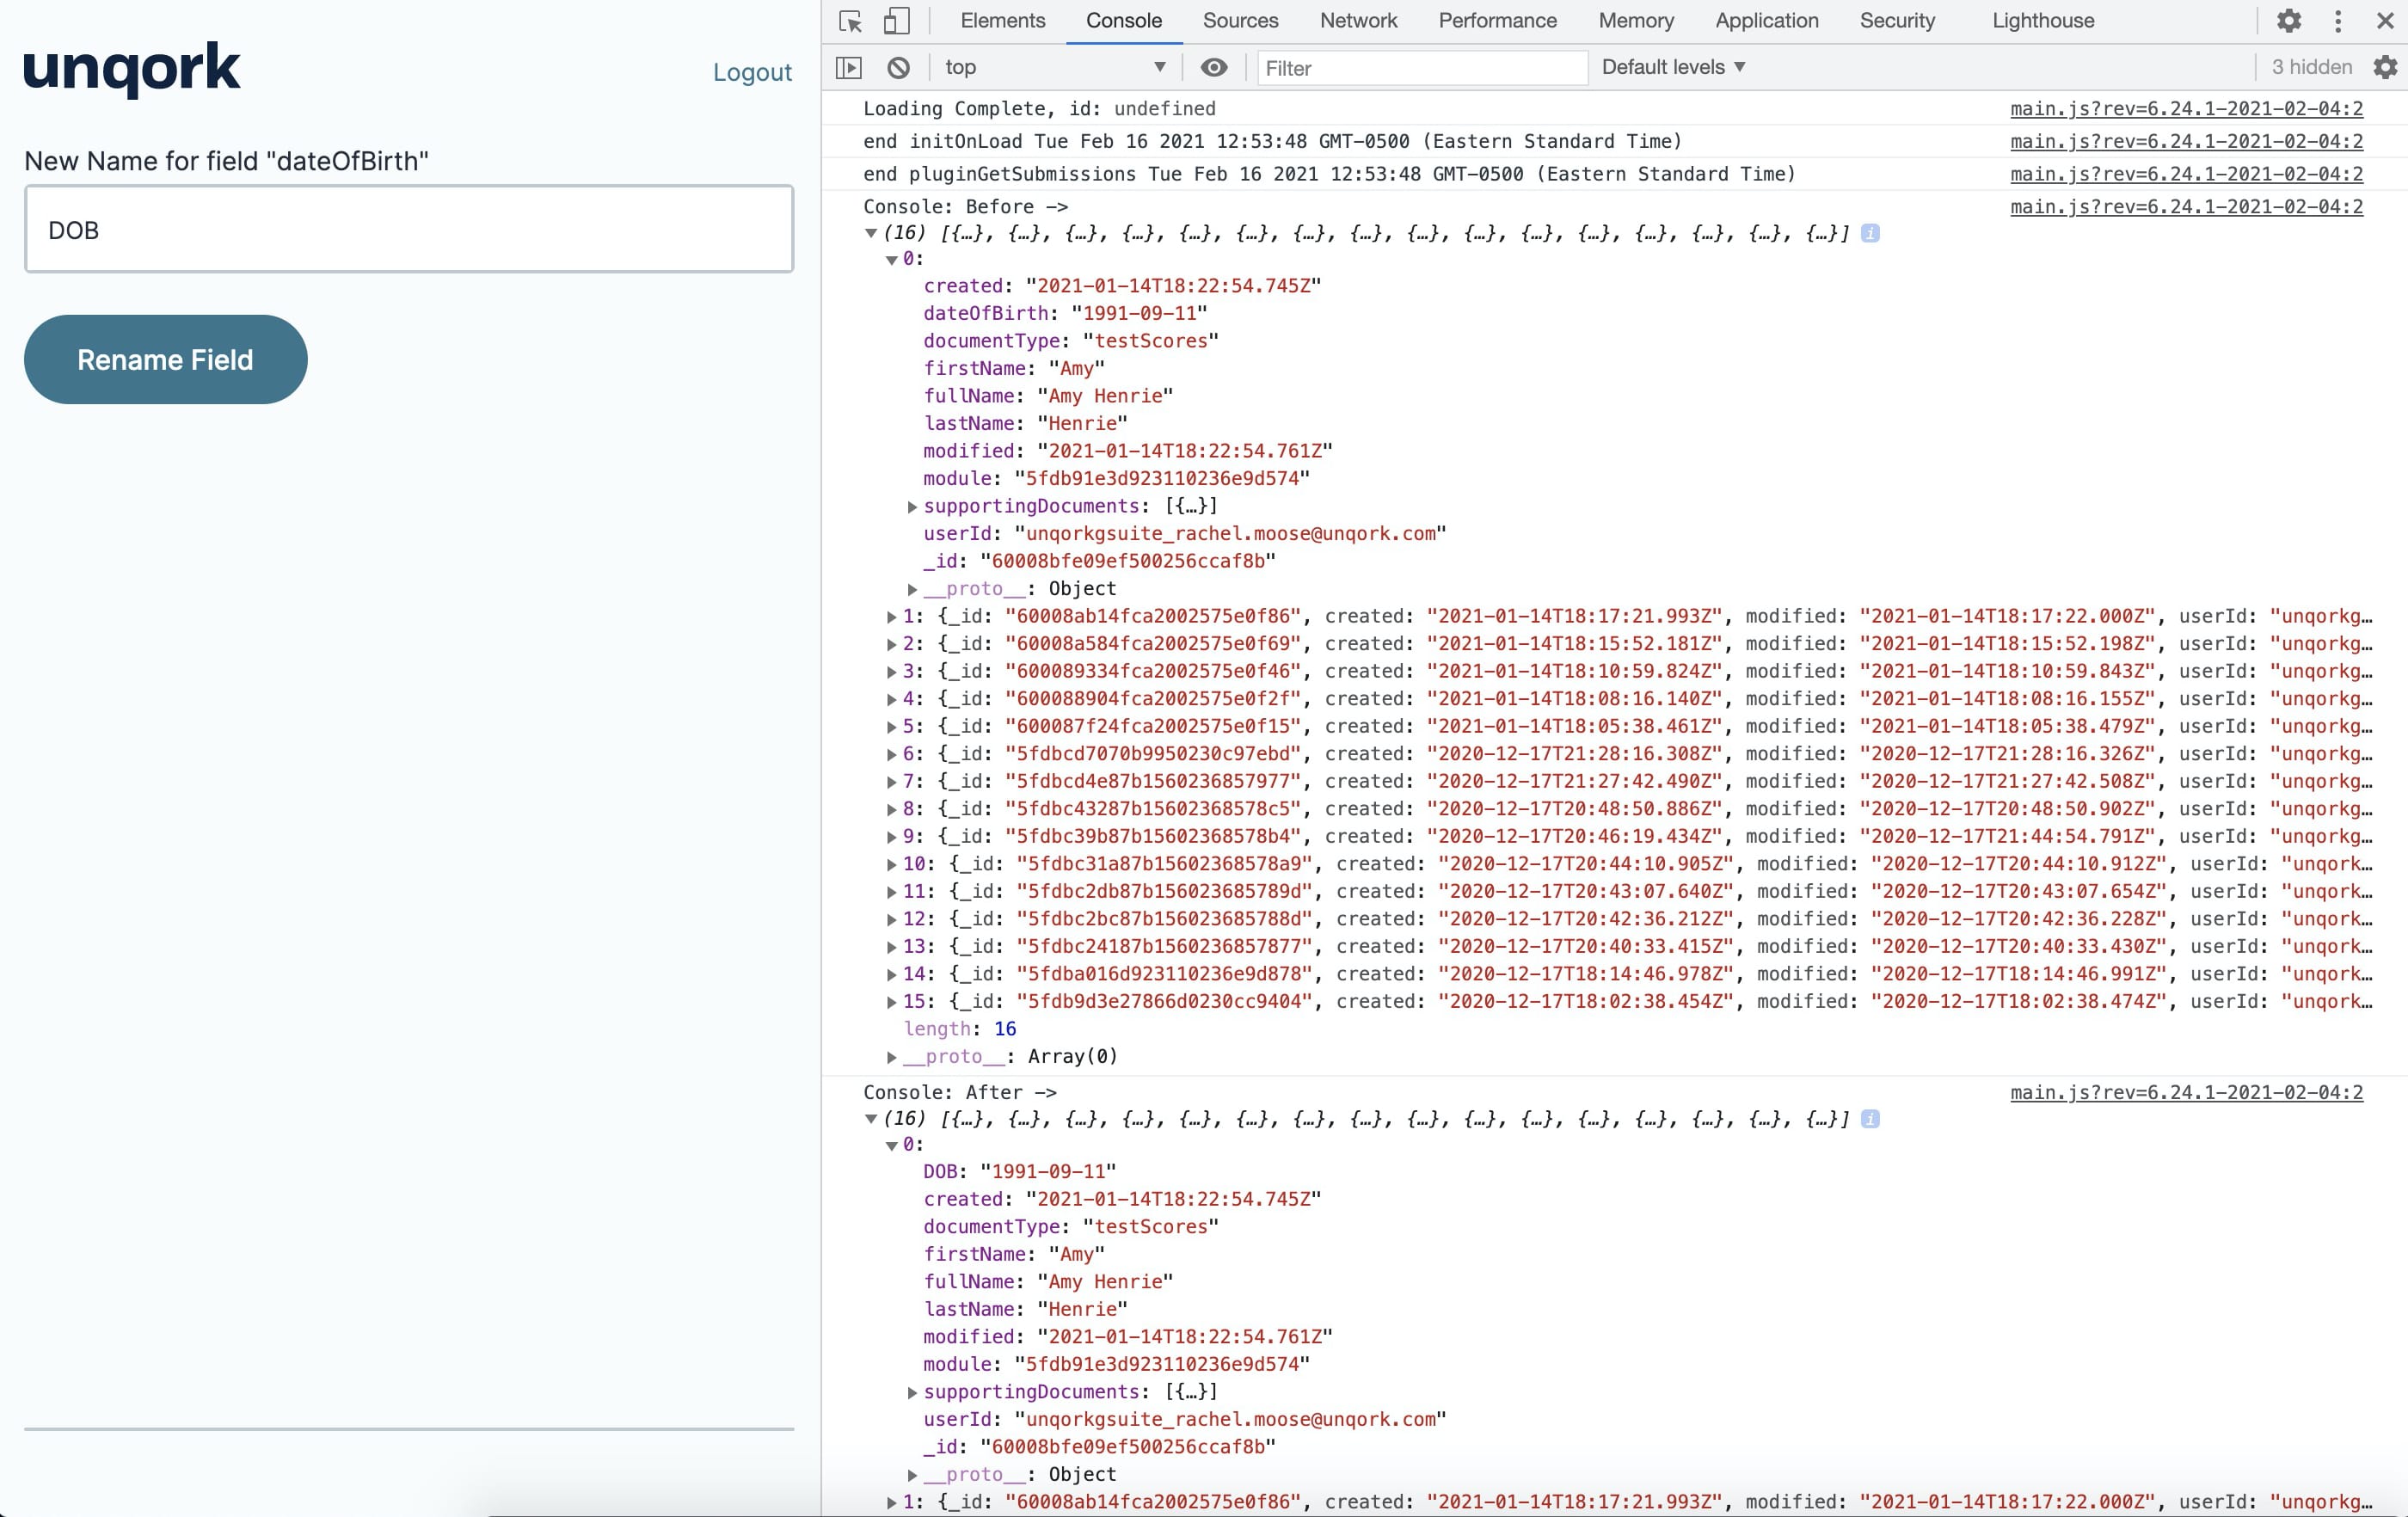This screenshot has height=1517, width=2408.
Task: Open the top context dropdown
Action: pos(1055,67)
